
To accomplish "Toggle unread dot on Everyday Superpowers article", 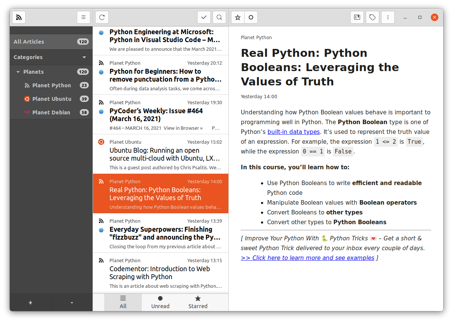I will [101, 230].
